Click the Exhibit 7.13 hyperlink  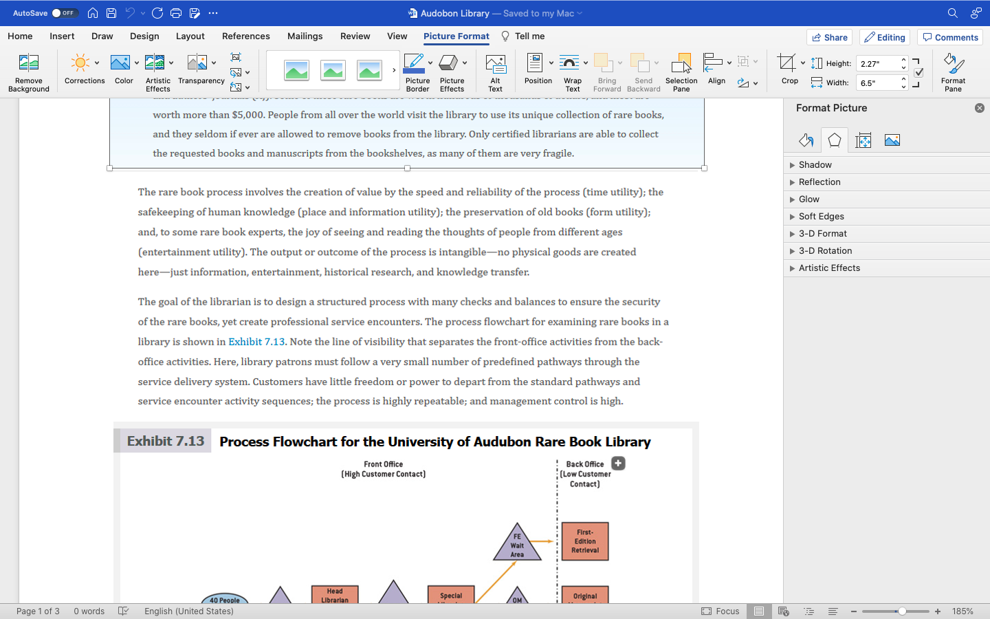coord(257,341)
